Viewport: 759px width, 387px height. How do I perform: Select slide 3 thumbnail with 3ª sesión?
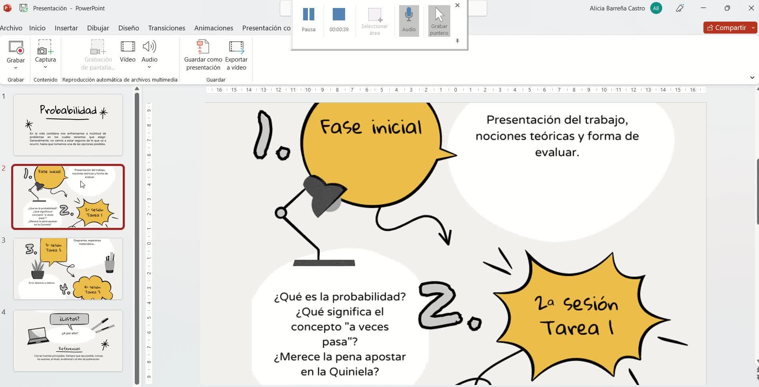point(68,269)
